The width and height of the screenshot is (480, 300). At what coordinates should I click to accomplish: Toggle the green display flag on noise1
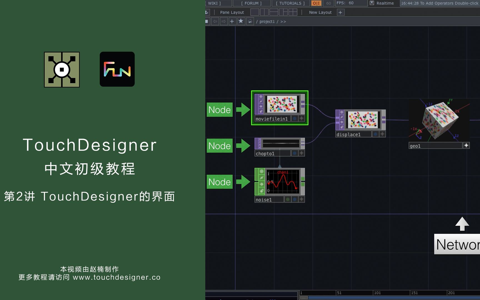coord(288,200)
